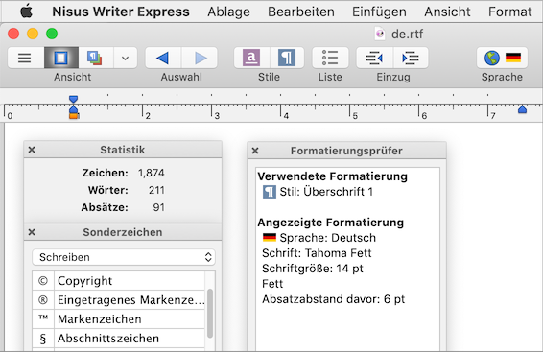Click the Fett attribute line
Image resolution: width=543 pixels, height=352 pixels.
tap(272, 284)
